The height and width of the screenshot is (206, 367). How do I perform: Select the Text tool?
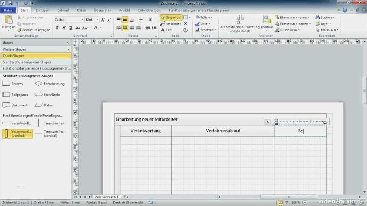(x=166, y=30)
